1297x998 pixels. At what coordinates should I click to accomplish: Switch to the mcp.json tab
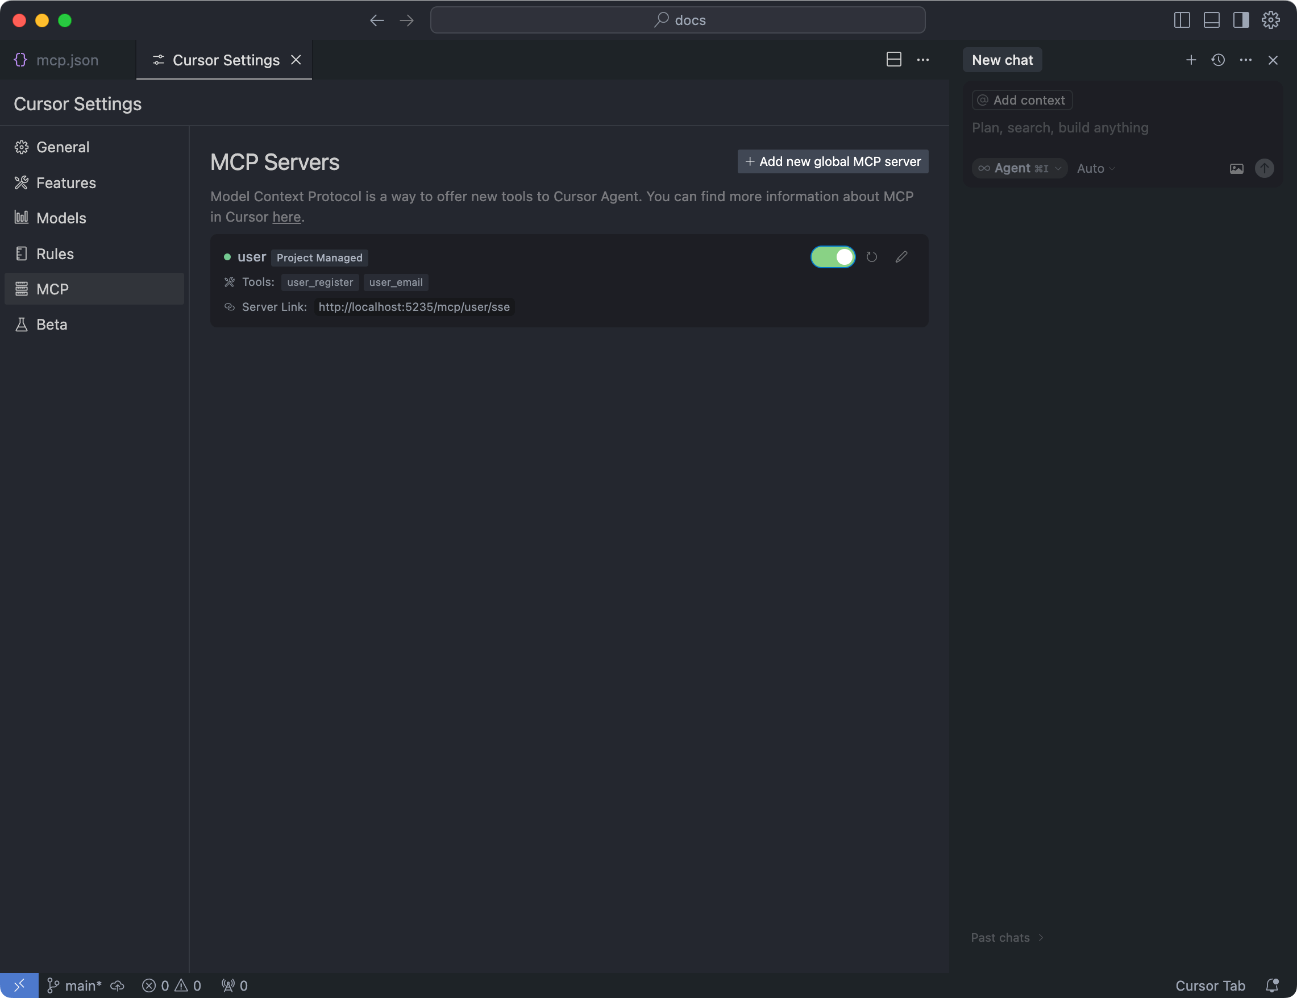[x=67, y=60]
